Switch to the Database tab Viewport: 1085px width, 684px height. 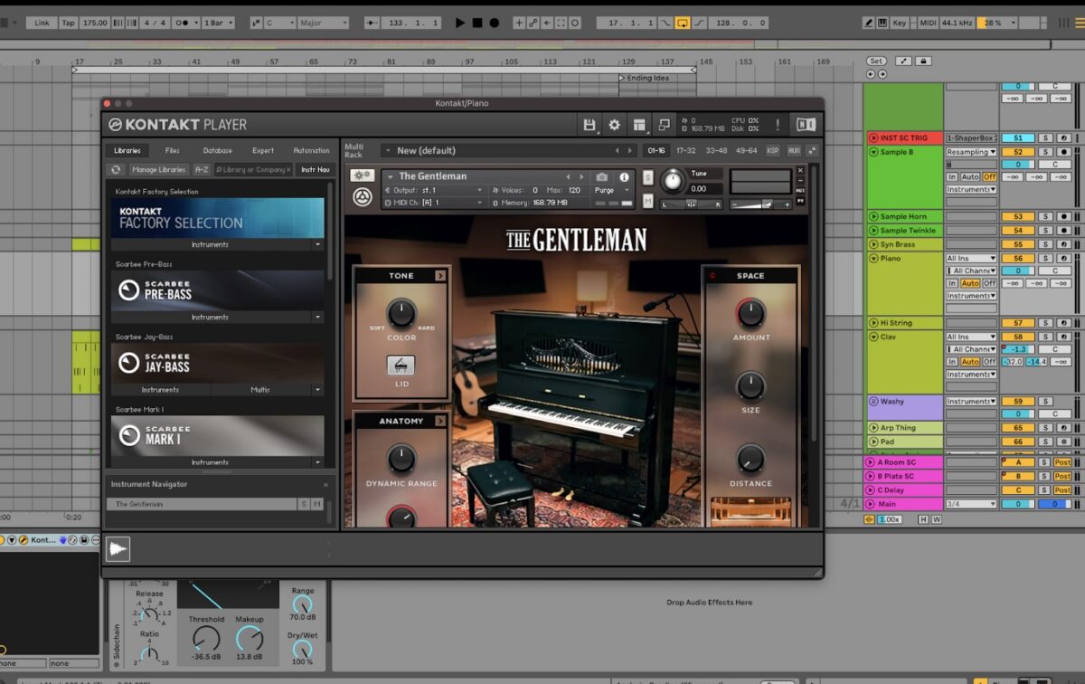tap(218, 150)
